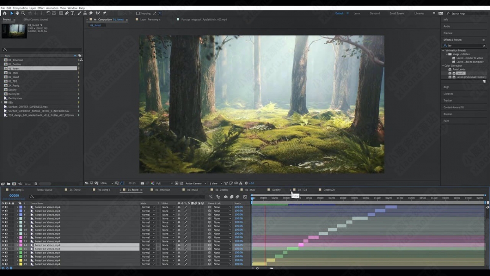Expand layer 10 properties triangle
490x276 pixels.
(17, 230)
